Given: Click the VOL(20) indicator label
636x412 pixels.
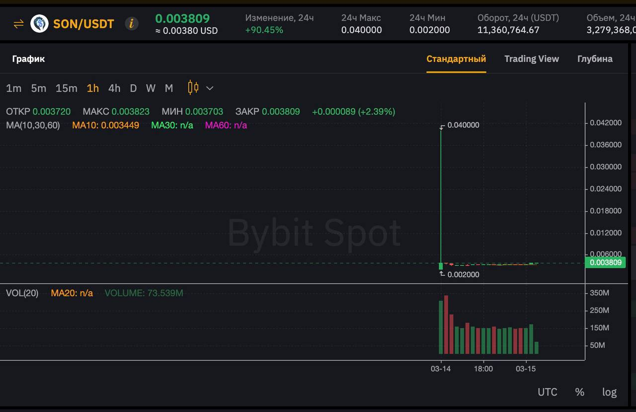Looking at the screenshot, I should [x=22, y=293].
